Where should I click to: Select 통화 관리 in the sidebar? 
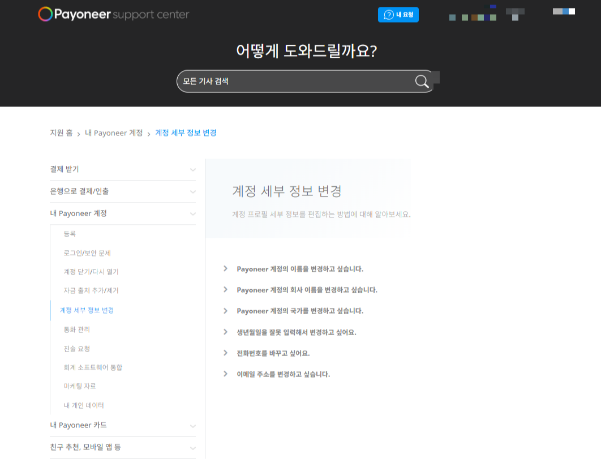[76, 329]
